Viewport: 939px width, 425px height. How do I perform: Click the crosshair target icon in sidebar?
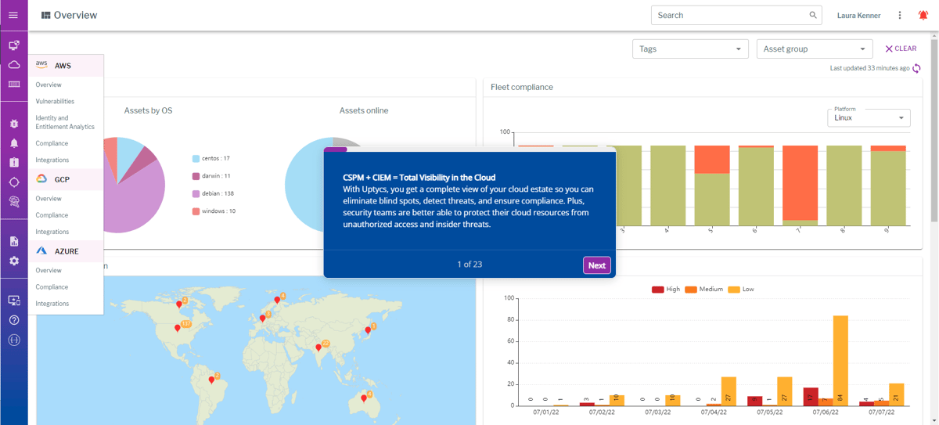pos(14,182)
